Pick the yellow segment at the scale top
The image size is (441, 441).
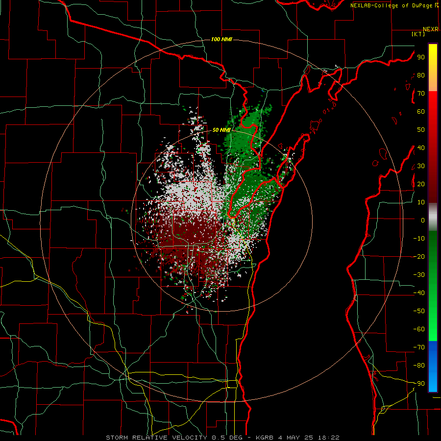click(x=433, y=55)
